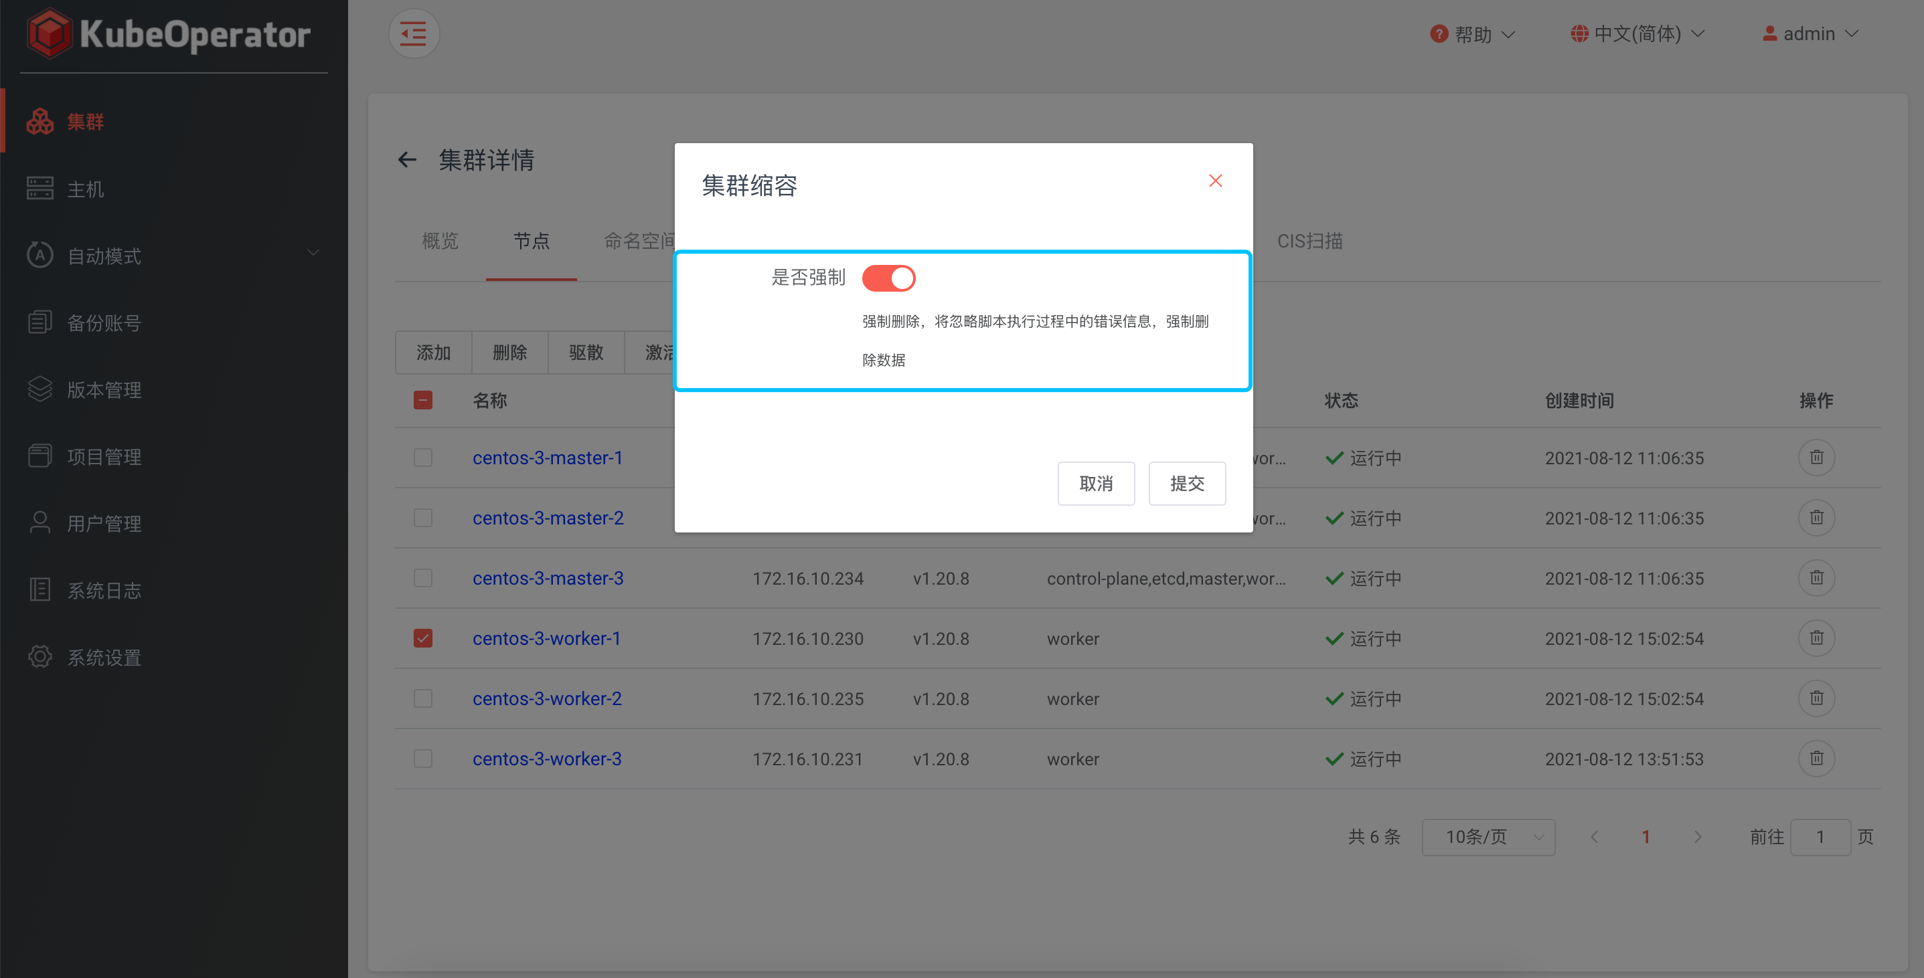Viewport: 1924px width, 978px height.
Task: Click the 删除 delete button
Action: pos(509,353)
